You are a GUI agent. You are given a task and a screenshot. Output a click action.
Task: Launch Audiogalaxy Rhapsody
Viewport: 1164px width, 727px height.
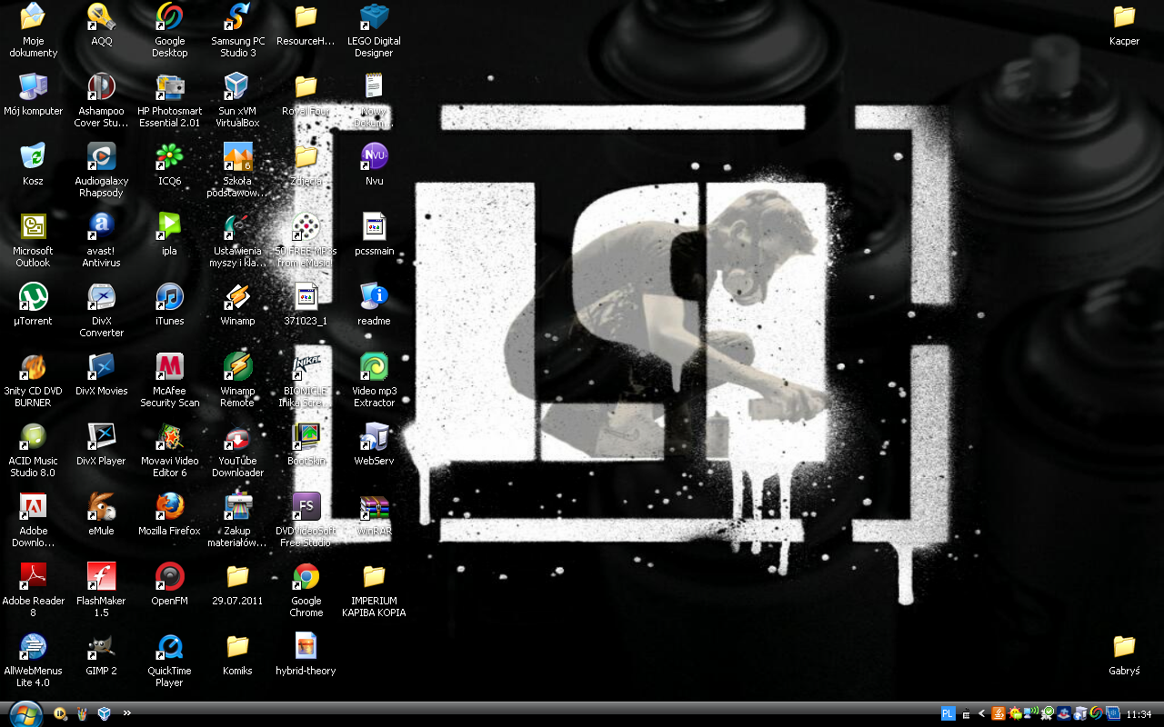pos(101,170)
